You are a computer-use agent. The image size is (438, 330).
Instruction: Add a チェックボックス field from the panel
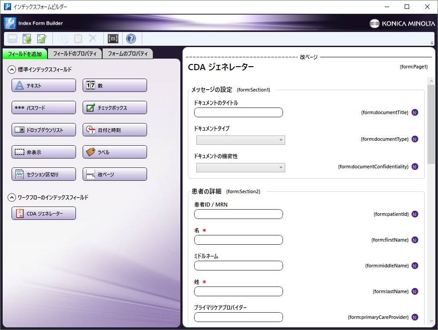[x=114, y=107]
